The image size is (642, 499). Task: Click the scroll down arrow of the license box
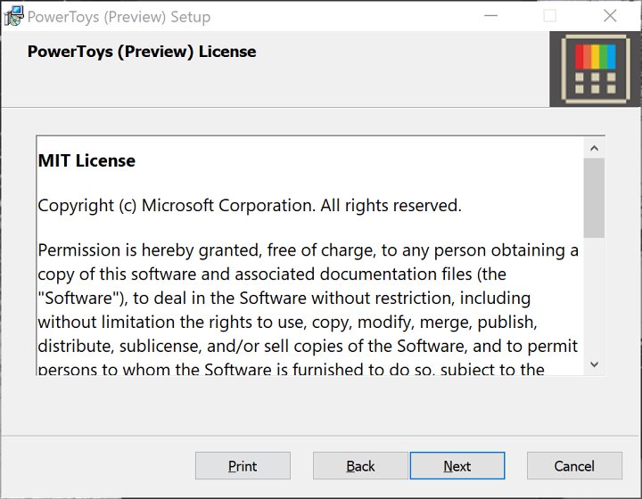[x=595, y=364]
